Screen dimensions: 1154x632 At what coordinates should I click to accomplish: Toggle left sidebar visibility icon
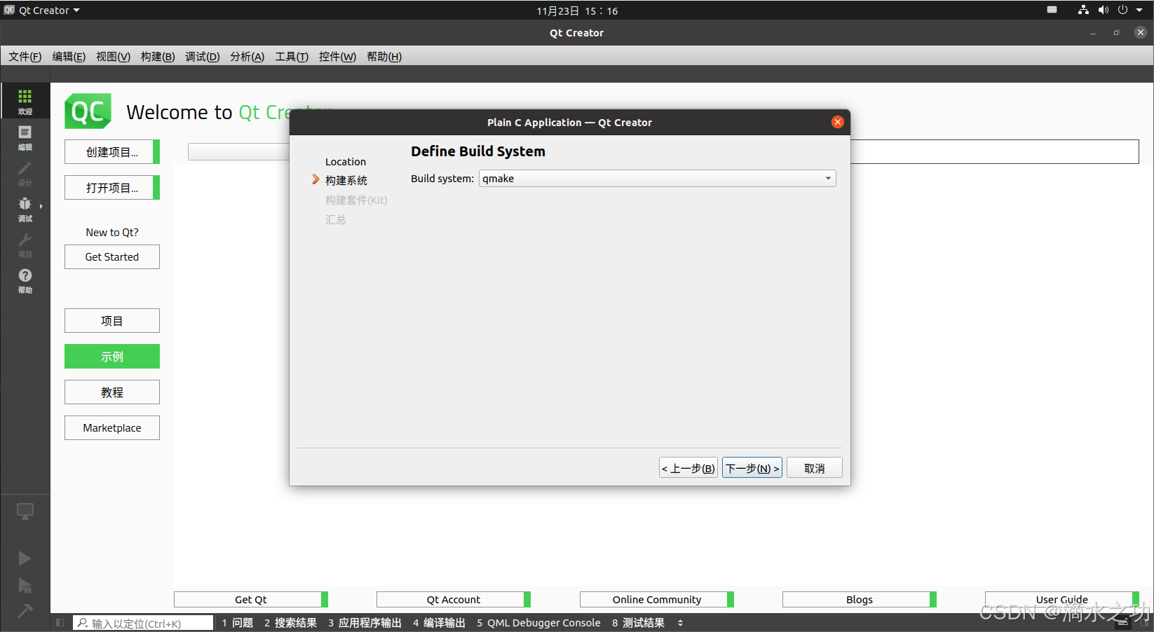(x=60, y=622)
